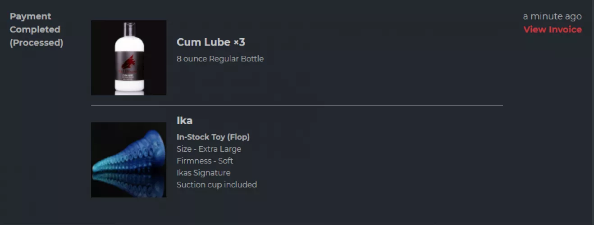Screen dimensions: 594x225
Task: Select the Cum Lube ×3 product title
Action: pos(210,42)
